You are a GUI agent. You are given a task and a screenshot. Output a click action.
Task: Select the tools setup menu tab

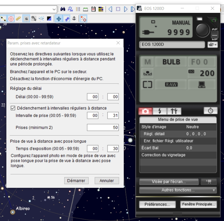174,111
